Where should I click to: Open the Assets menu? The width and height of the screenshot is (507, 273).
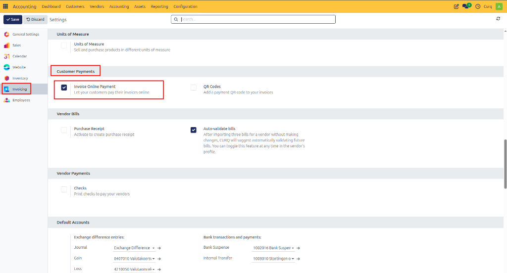140,6
